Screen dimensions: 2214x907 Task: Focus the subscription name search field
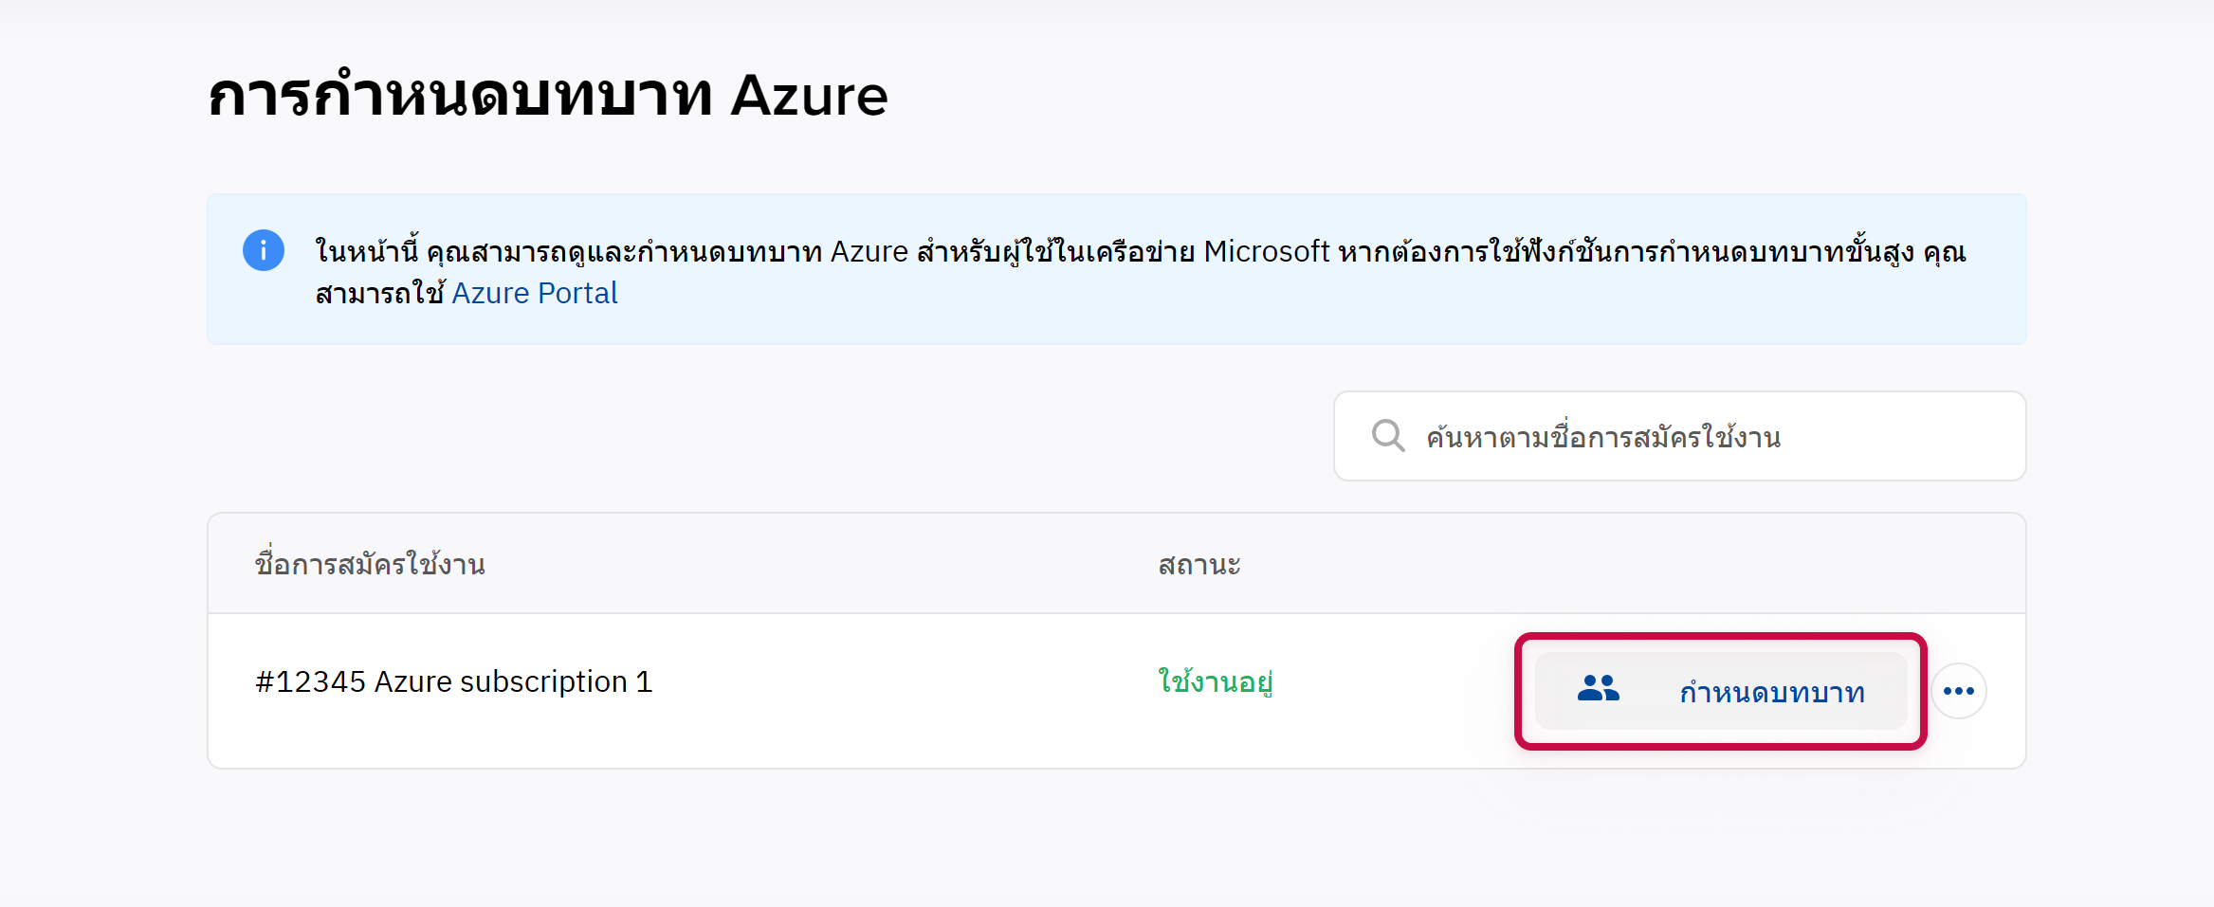1707,437
